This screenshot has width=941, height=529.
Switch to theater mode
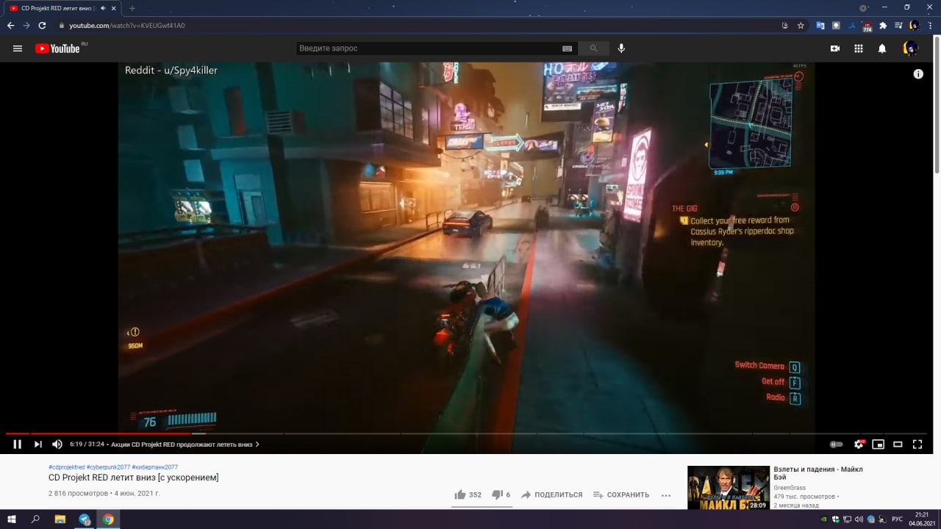[898, 444]
